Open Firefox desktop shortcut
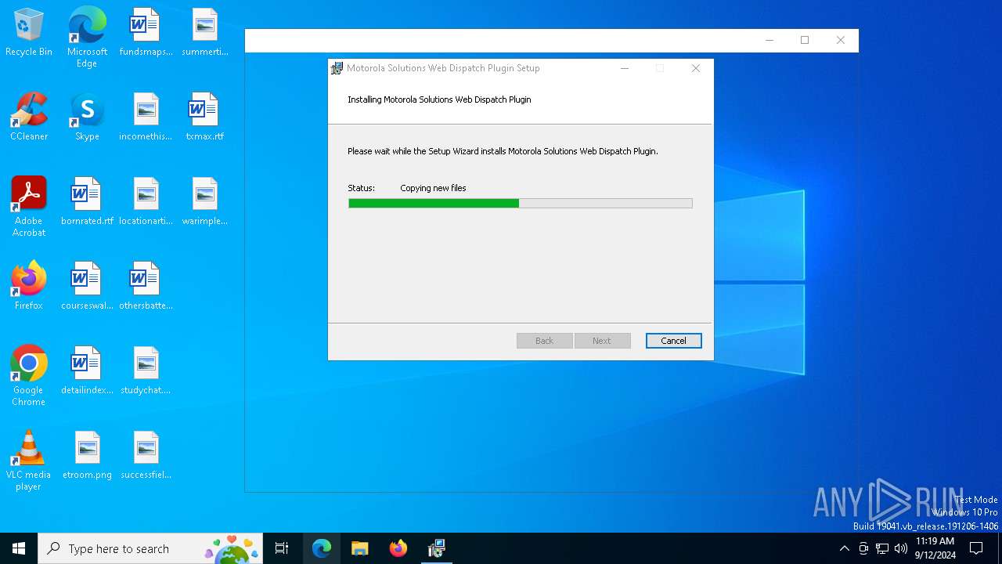 pos(29,287)
